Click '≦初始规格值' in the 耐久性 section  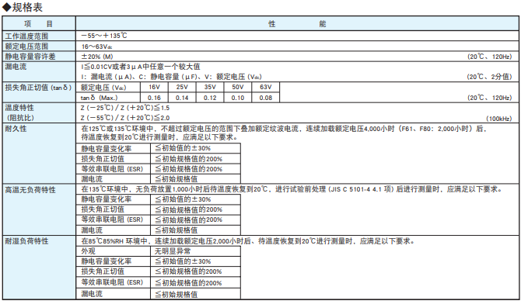176,179
